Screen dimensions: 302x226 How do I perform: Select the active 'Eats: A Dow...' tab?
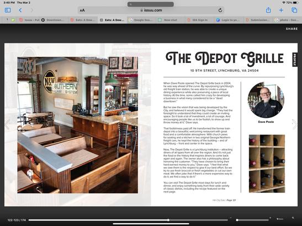112,20
